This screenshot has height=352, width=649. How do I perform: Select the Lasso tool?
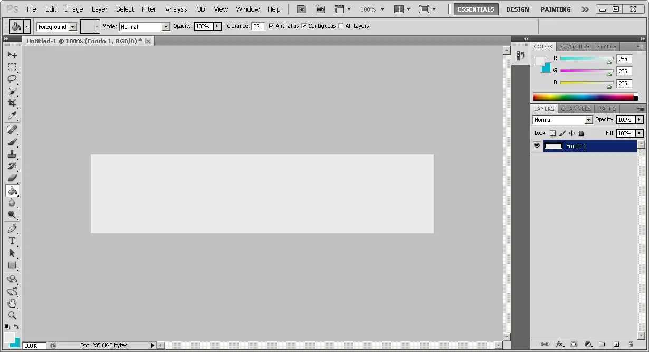tap(12, 79)
